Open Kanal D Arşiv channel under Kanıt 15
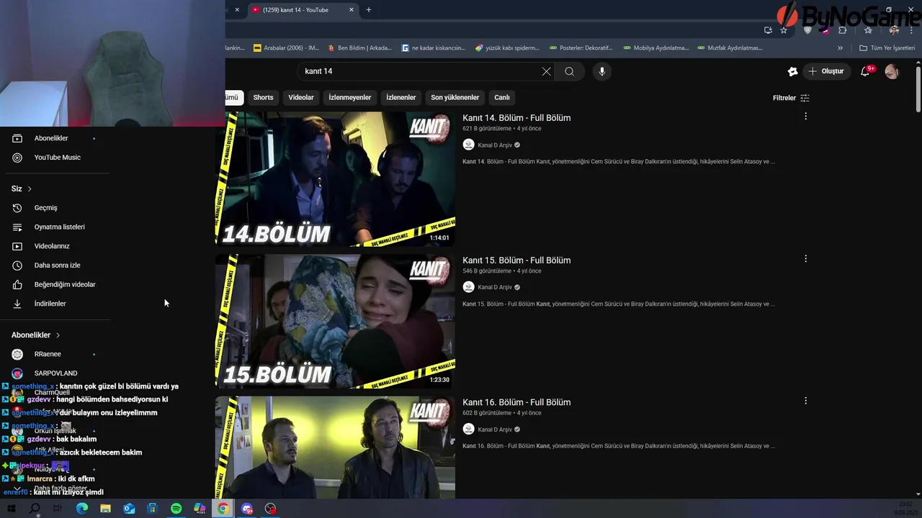This screenshot has height=518, width=922. (x=495, y=287)
